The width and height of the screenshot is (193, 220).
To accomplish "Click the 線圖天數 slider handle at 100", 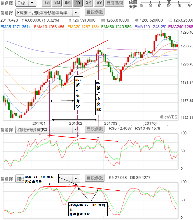I will [x=169, y=2].
